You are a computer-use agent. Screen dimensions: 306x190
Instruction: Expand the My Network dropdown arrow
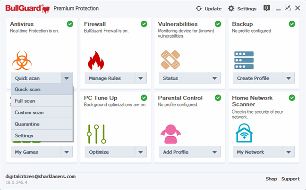(289, 152)
